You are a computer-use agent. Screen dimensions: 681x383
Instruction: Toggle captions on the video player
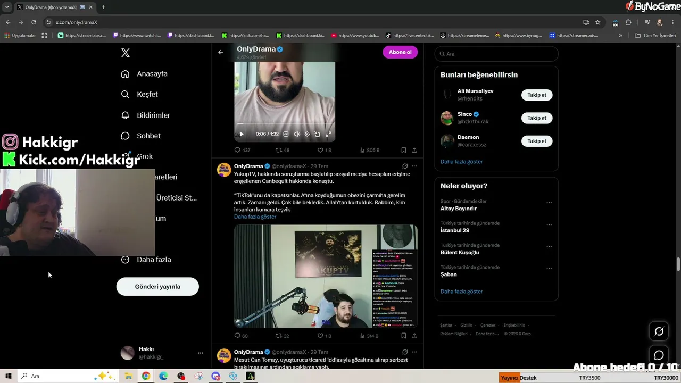(286, 134)
